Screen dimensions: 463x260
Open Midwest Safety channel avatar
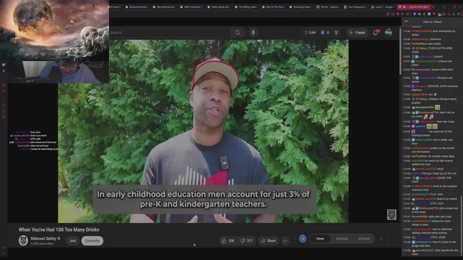[23, 240]
